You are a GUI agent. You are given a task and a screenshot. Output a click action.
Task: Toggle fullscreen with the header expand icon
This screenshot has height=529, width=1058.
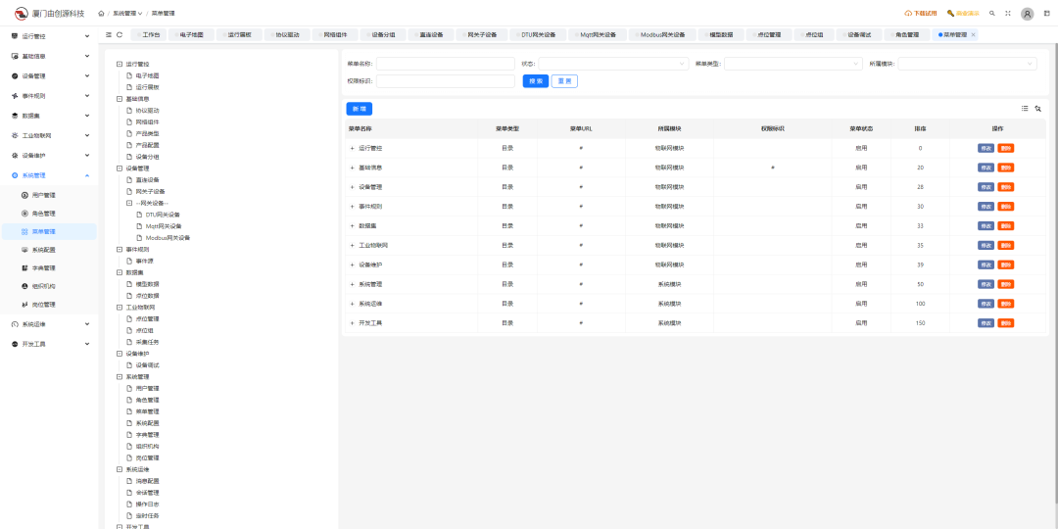pos(1008,14)
